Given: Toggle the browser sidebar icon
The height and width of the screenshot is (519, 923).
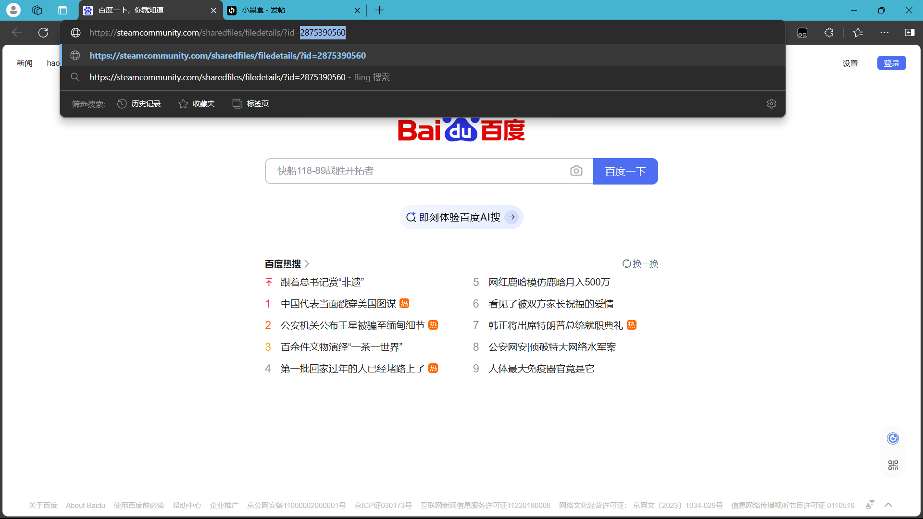Looking at the screenshot, I should pos(910,33).
